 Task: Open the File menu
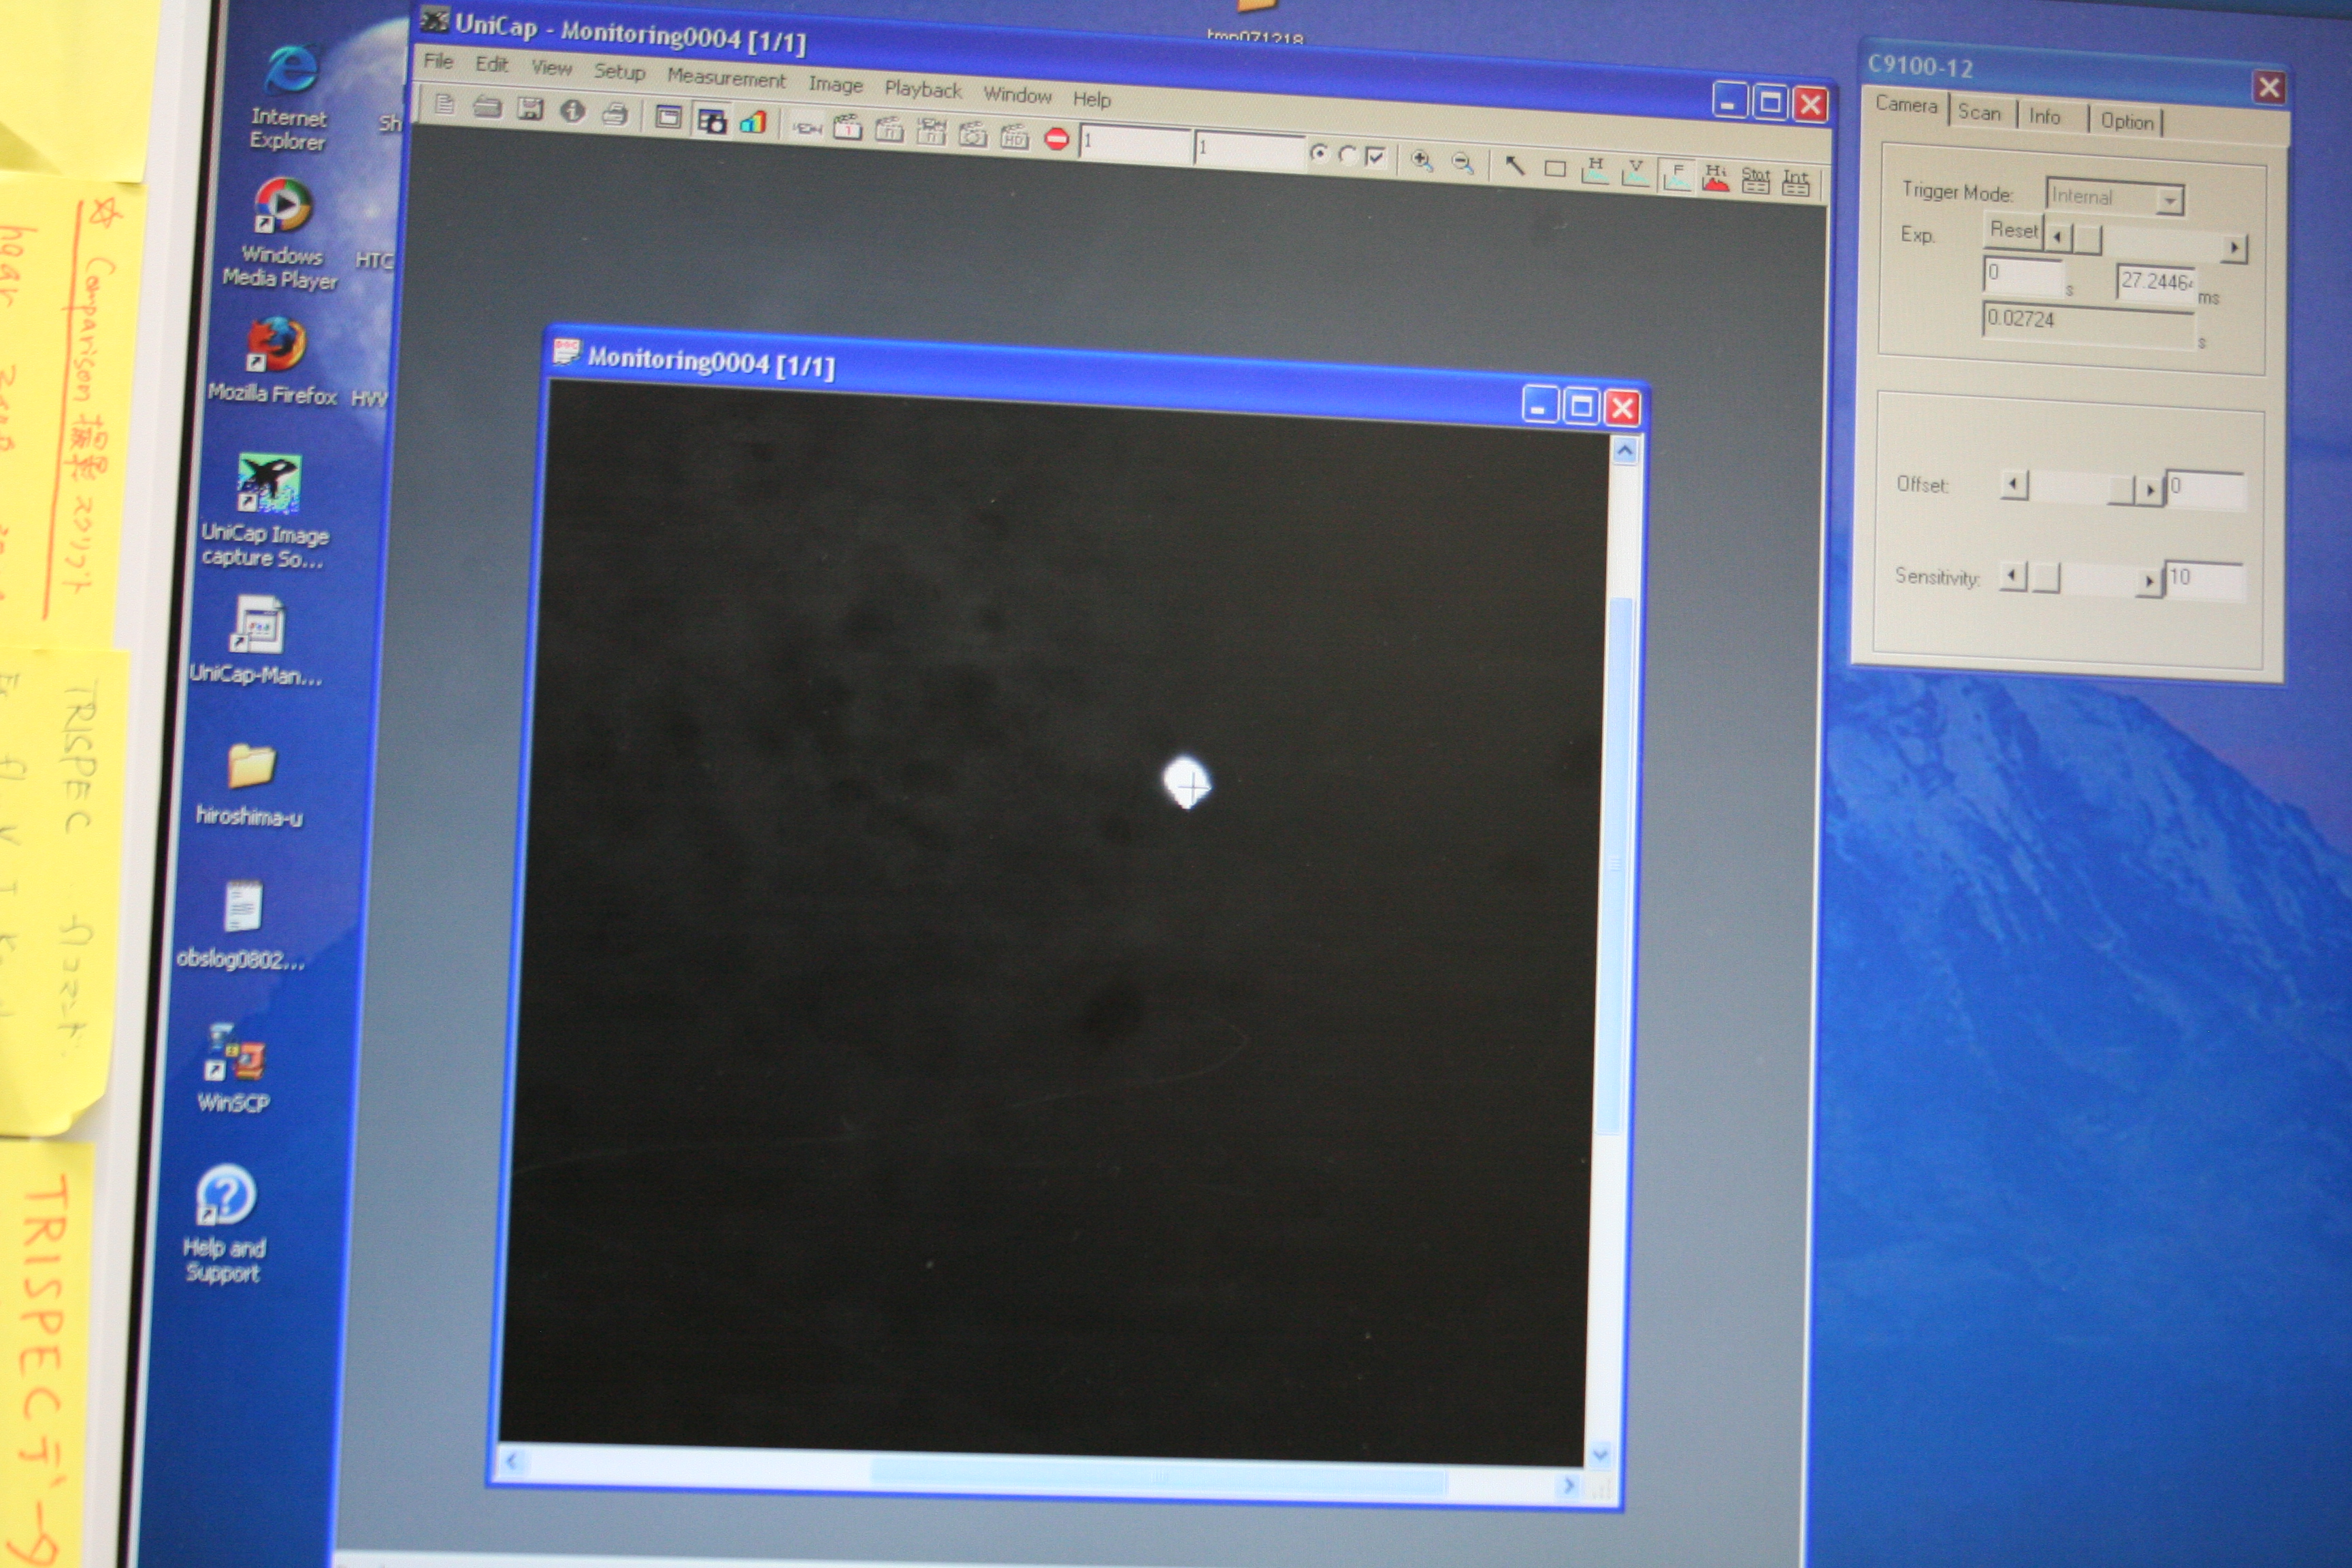tap(438, 61)
